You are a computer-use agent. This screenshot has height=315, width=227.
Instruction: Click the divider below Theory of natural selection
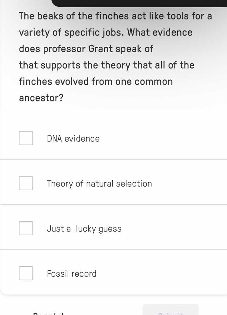point(113,204)
